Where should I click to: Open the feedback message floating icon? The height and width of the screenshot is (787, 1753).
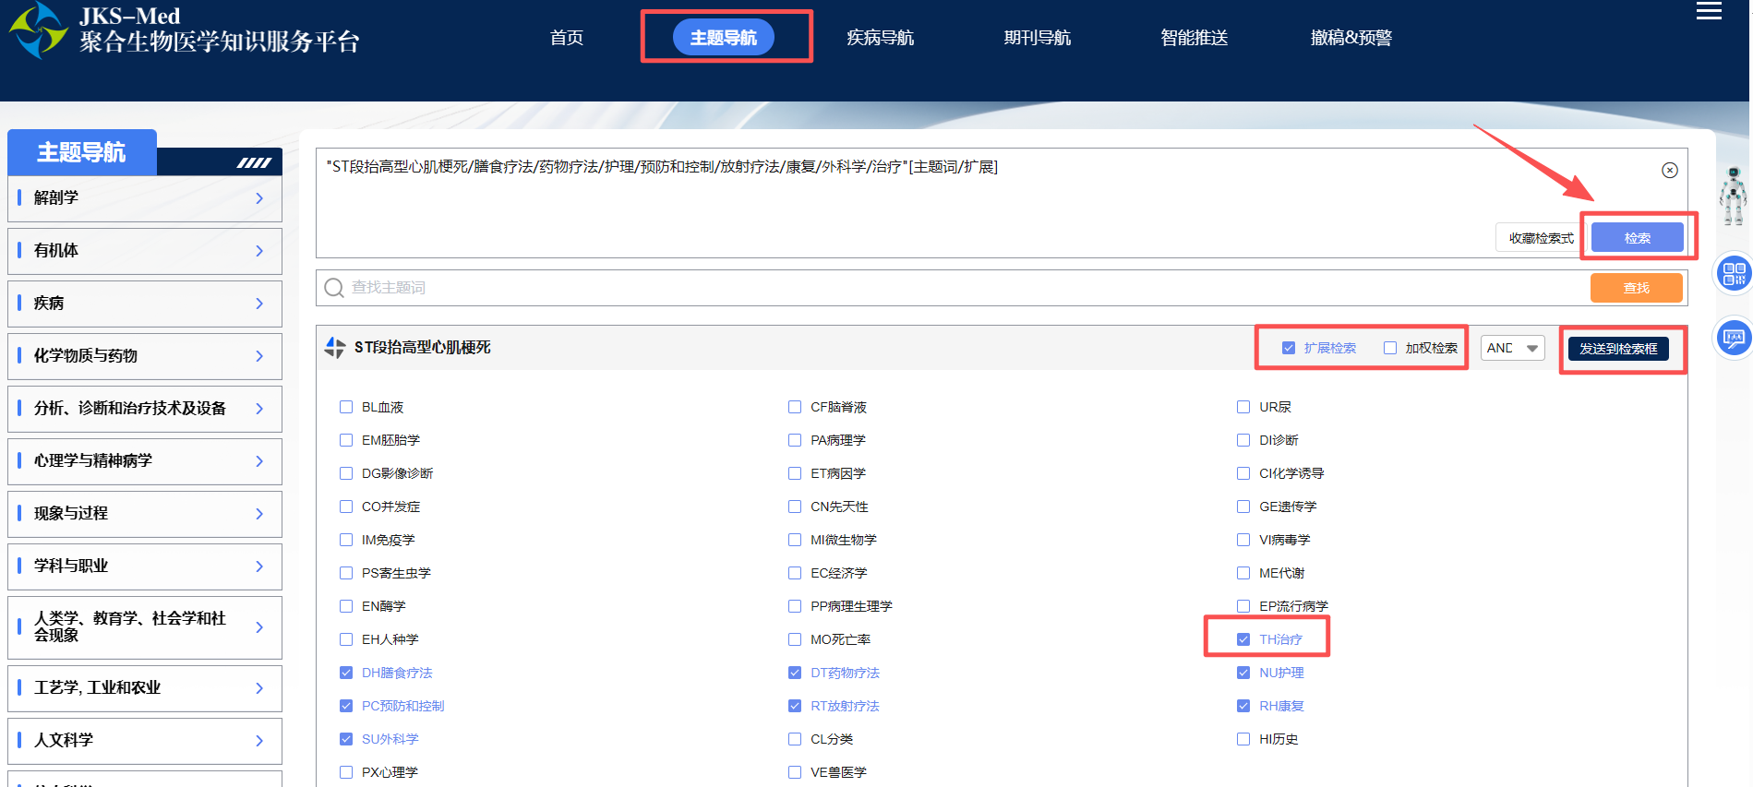click(x=1734, y=338)
